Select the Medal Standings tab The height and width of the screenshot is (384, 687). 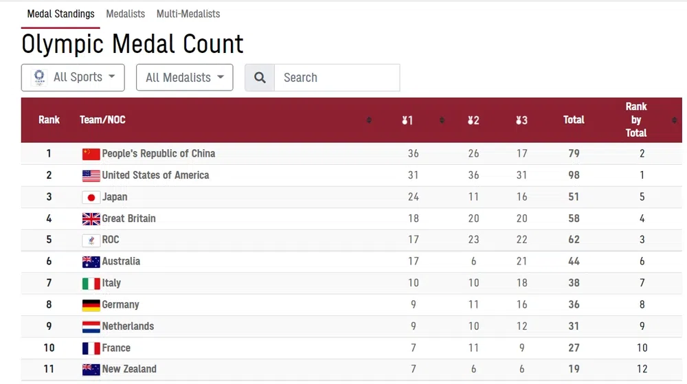(60, 14)
